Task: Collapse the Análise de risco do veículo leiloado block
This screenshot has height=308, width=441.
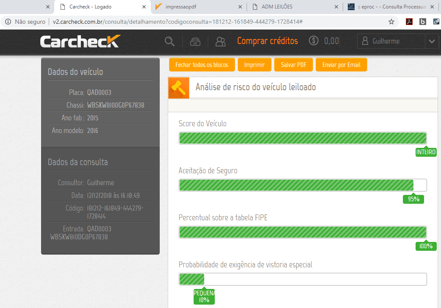Action: click(302, 87)
